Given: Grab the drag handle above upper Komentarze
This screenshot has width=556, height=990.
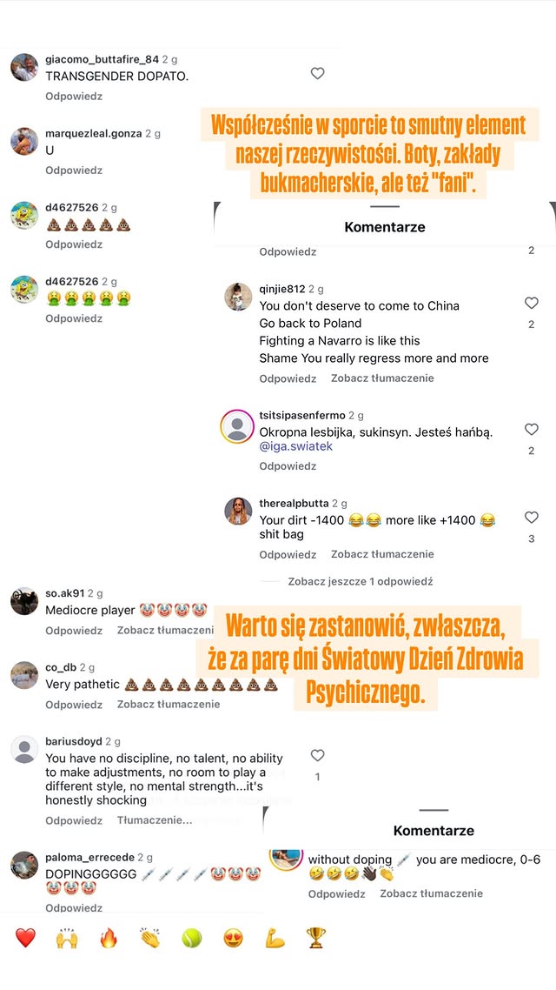Looking at the screenshot, I should [x=385, y=206].
